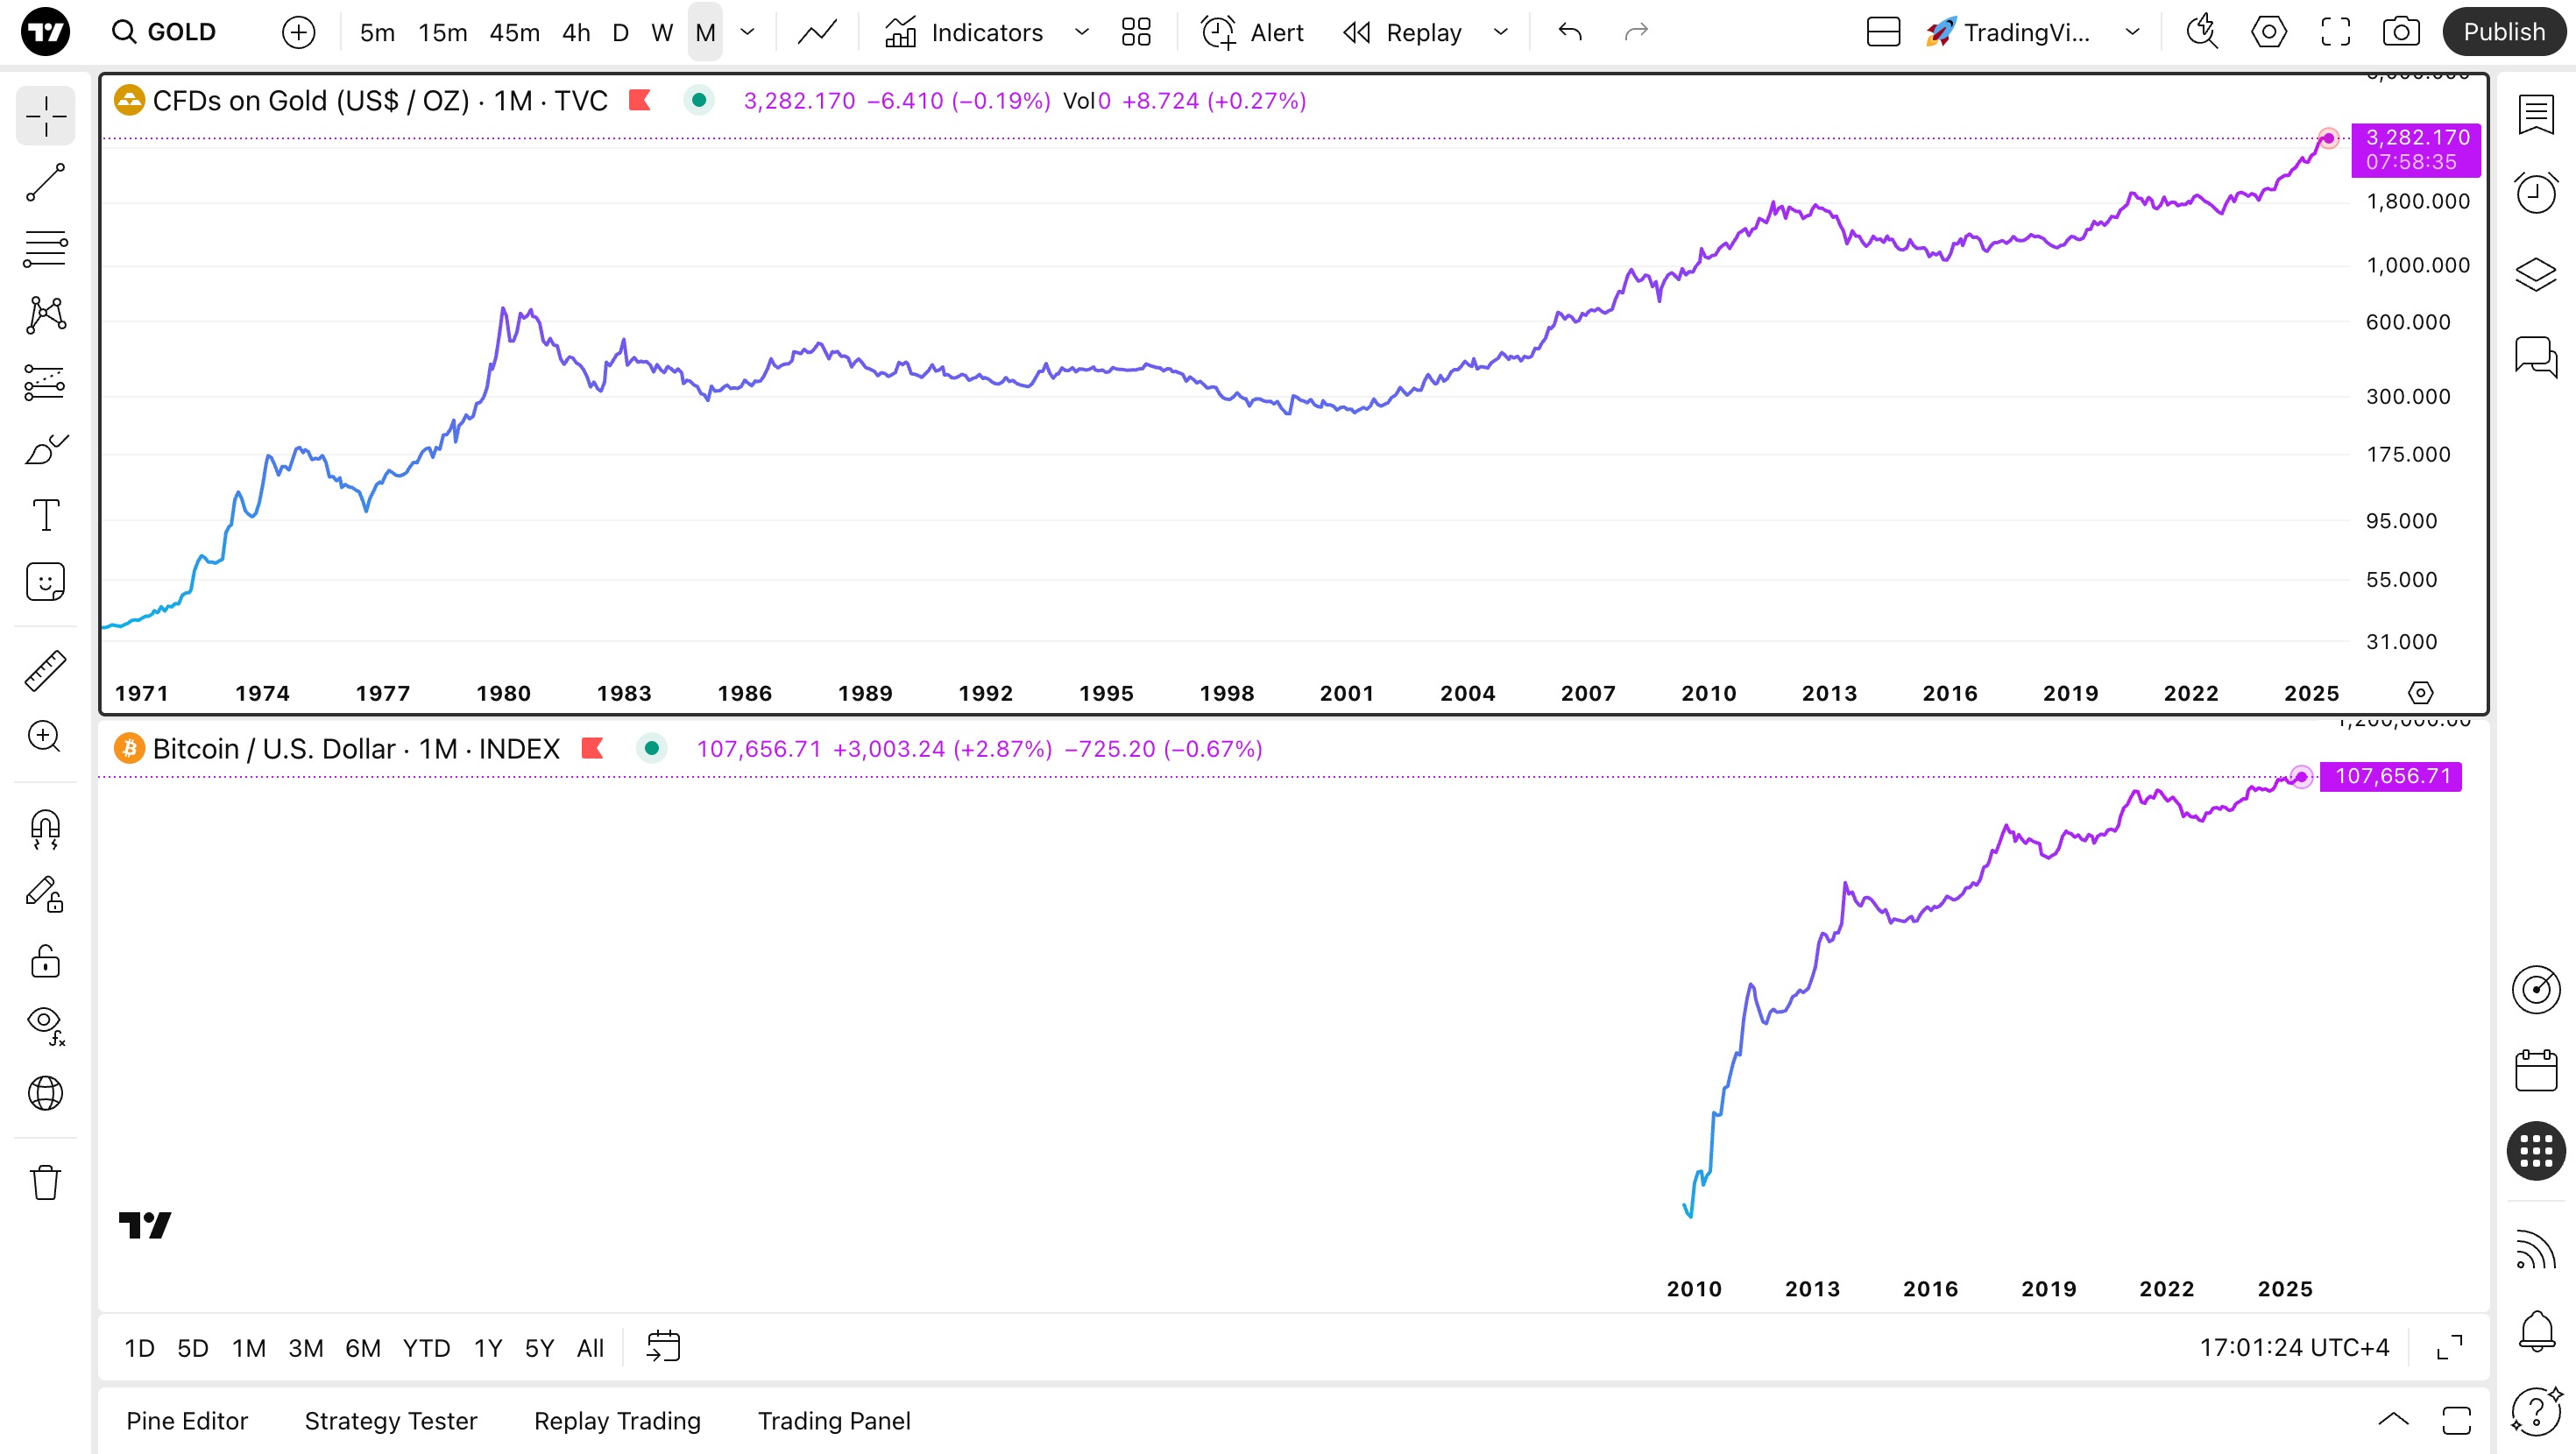Open the economic calendar icon

(2535, 1071)
